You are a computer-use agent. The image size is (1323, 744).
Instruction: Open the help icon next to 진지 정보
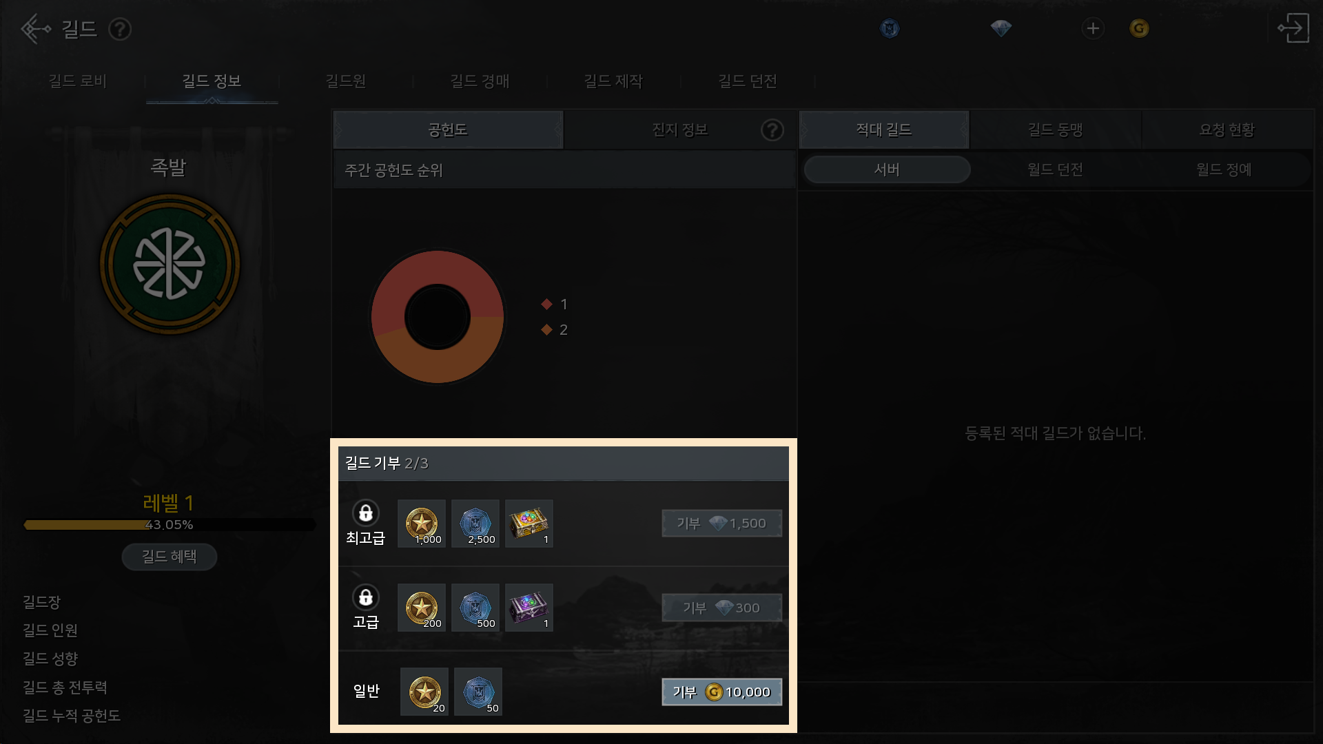[x=772, y=130]
